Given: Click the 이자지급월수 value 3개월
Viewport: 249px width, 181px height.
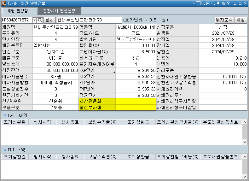Looking at the screenshot, I should click(x=55, y=77).
